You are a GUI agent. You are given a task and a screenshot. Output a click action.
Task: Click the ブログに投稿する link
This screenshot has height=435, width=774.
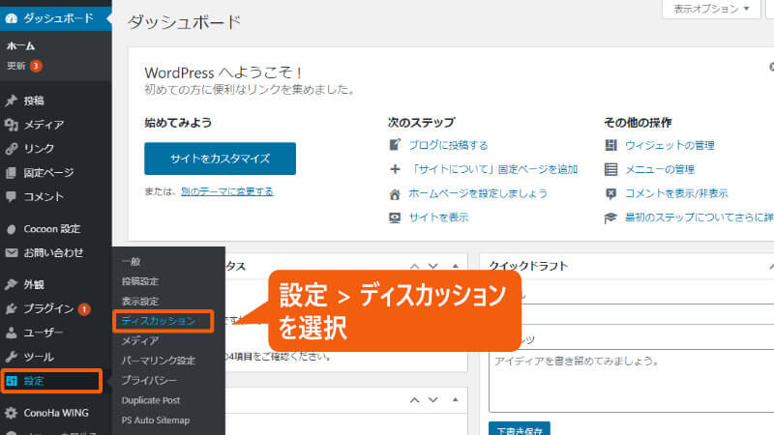(x=448, y=145)
